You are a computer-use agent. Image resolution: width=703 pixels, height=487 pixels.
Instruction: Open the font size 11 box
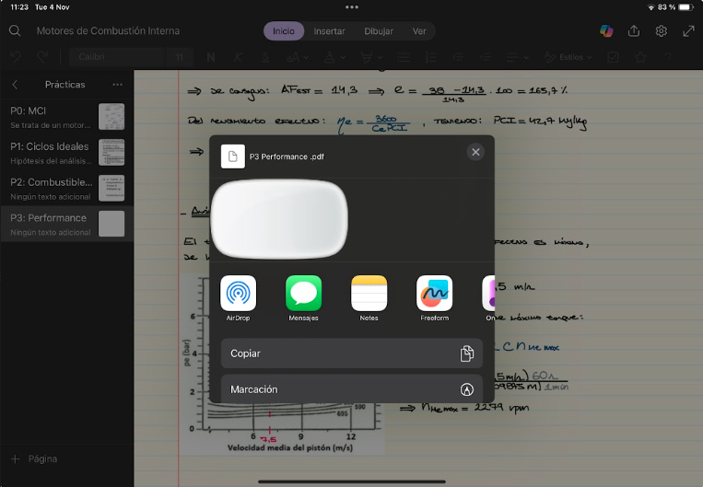click(x=180, y=57)
